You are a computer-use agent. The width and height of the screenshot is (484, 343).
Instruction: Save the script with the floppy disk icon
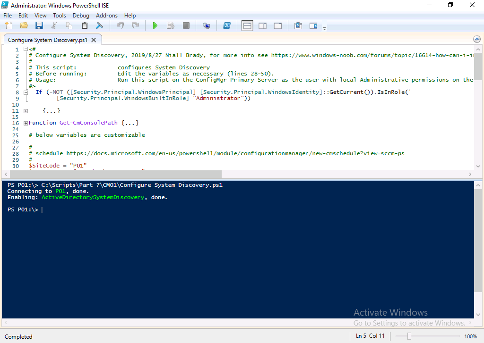coord(39,25)
